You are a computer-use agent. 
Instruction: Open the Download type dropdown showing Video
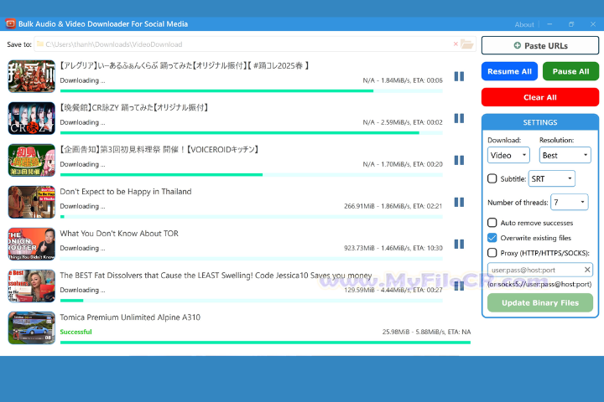pyautogui.click(x=508, y=155)
